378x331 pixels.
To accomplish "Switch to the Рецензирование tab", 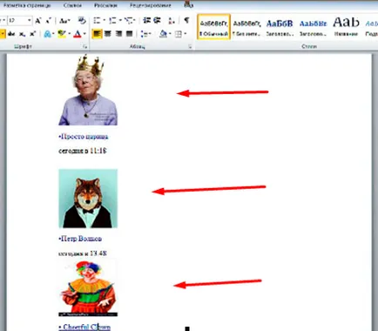I will (x=151, y=5).
